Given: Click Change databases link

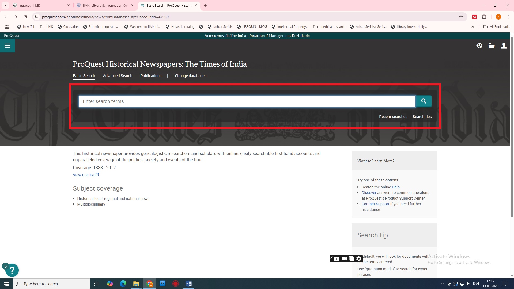Looking at the screenshot, I should pos(190,76).
